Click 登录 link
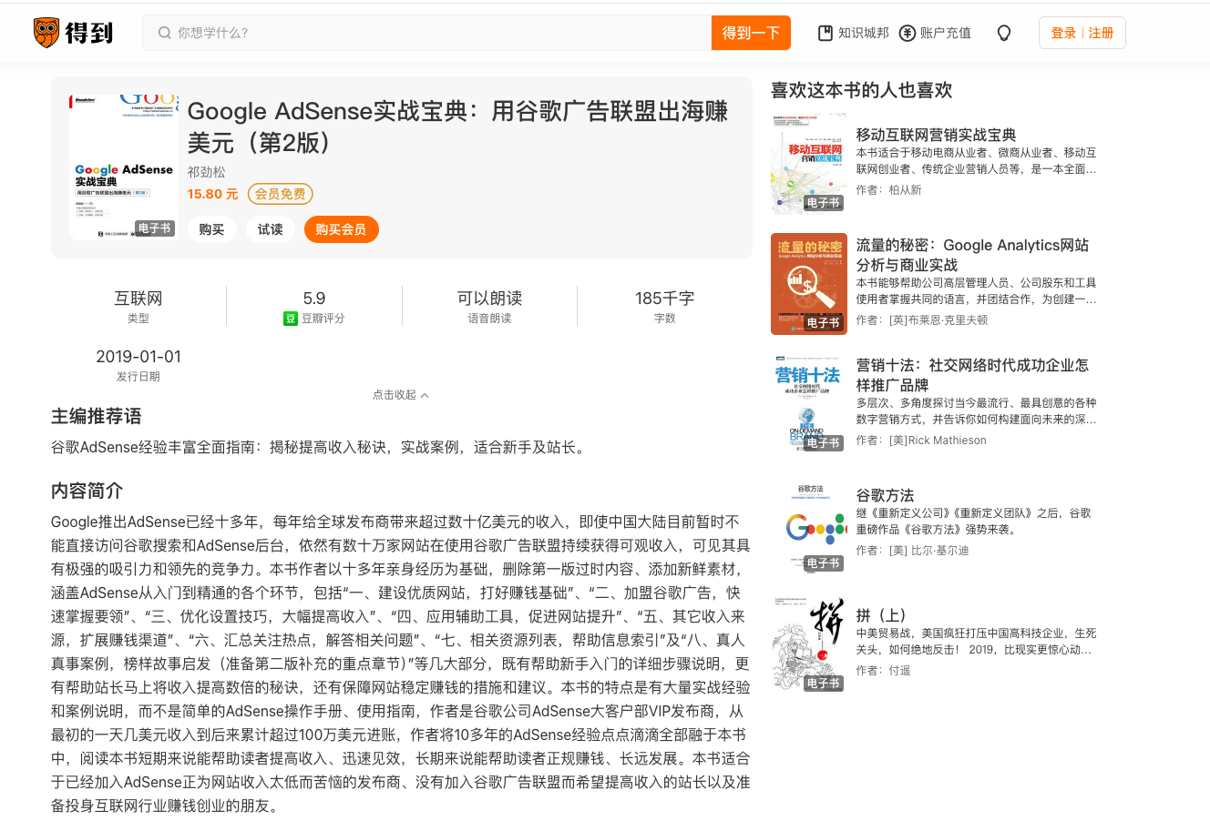1210x831 pixels. click(1063, 33)
